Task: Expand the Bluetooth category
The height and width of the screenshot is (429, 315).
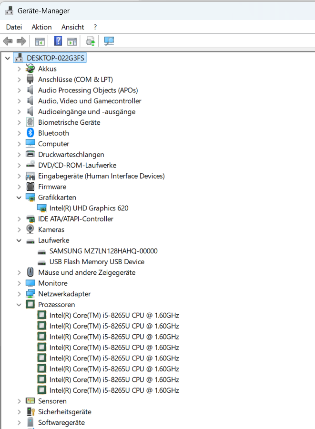Action: tap(19, 133)
